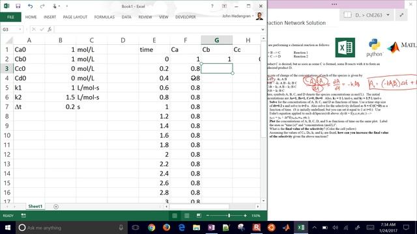Select row 5 header
This screenshot has height=234, width=417.
(x=7, y=88)
